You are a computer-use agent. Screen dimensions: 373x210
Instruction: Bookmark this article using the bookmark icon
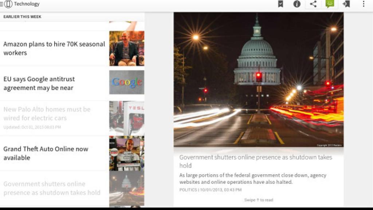click(x=280, y=4)
